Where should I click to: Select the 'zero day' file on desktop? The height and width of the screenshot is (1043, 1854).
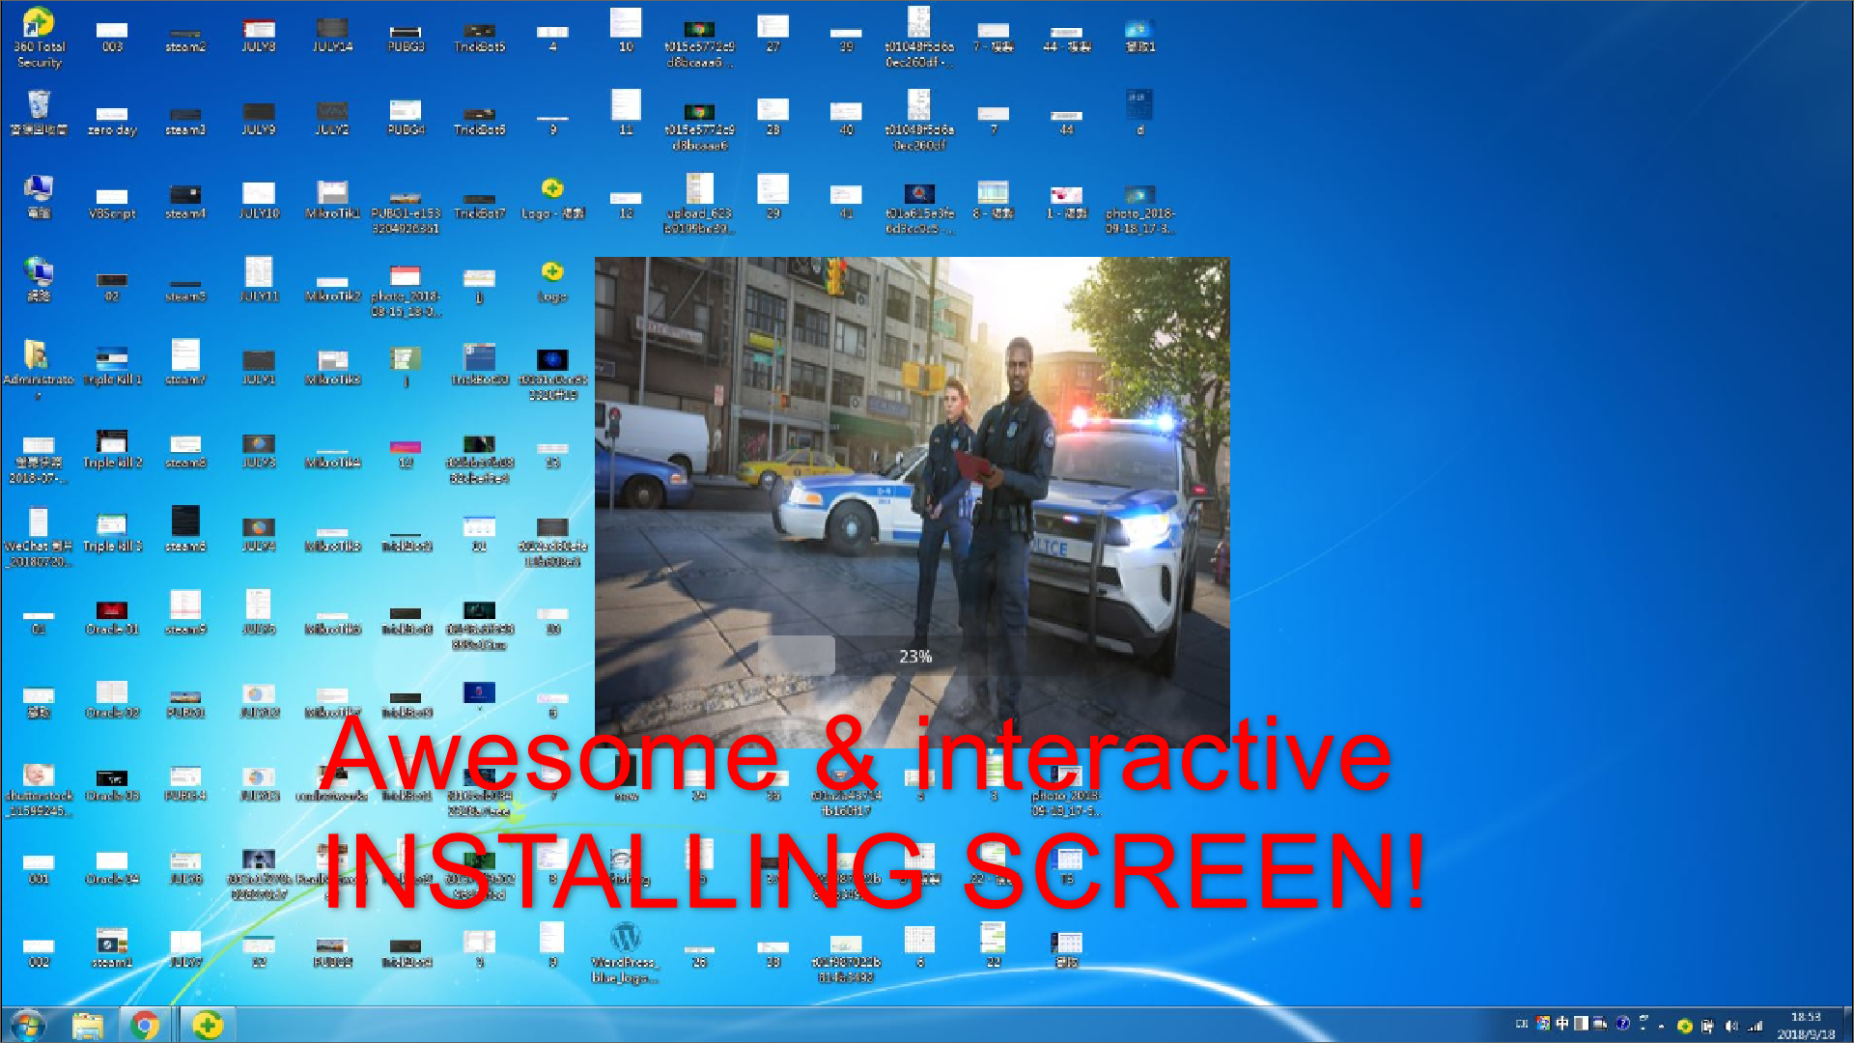112,121
